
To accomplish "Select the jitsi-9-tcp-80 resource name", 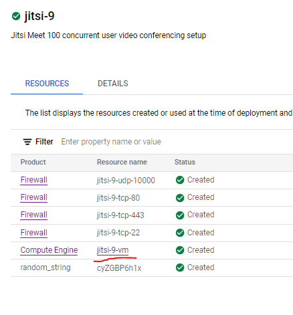I will (118, 198).
